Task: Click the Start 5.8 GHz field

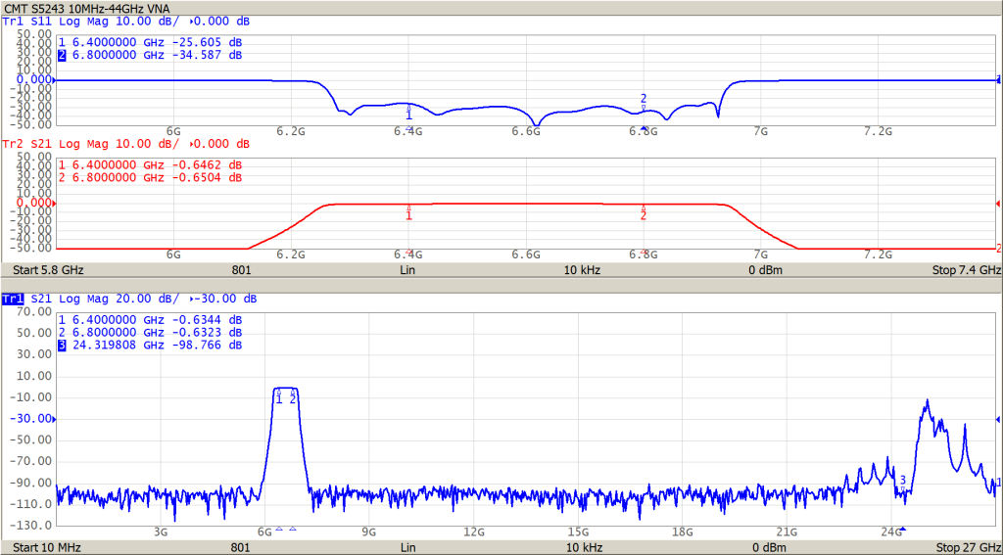Action: [49, 269]
